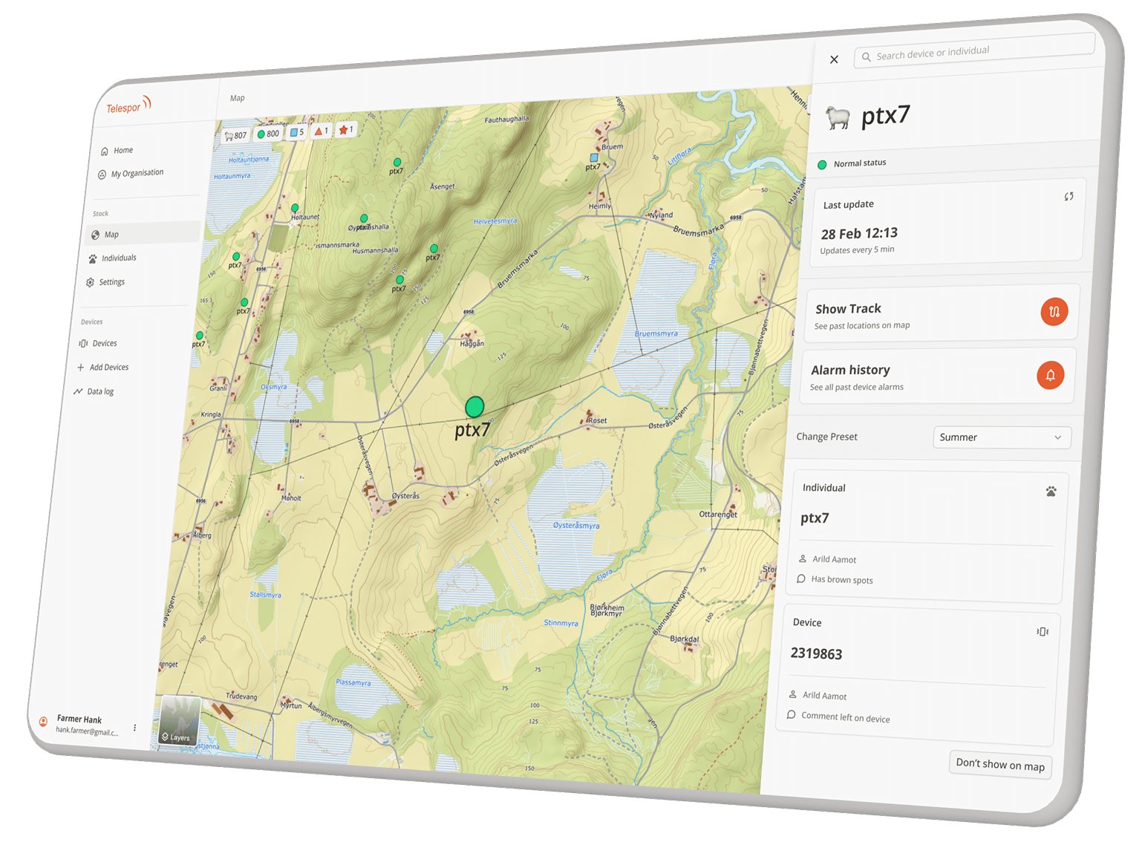Click Arild Aamot on the Individual card

click(x=834, y=559)
